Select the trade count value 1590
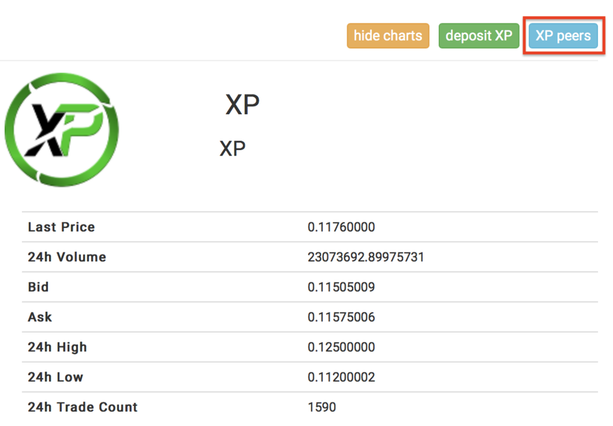Image resolution: width=613 pixels, height=426 pixels. (321, 407)
